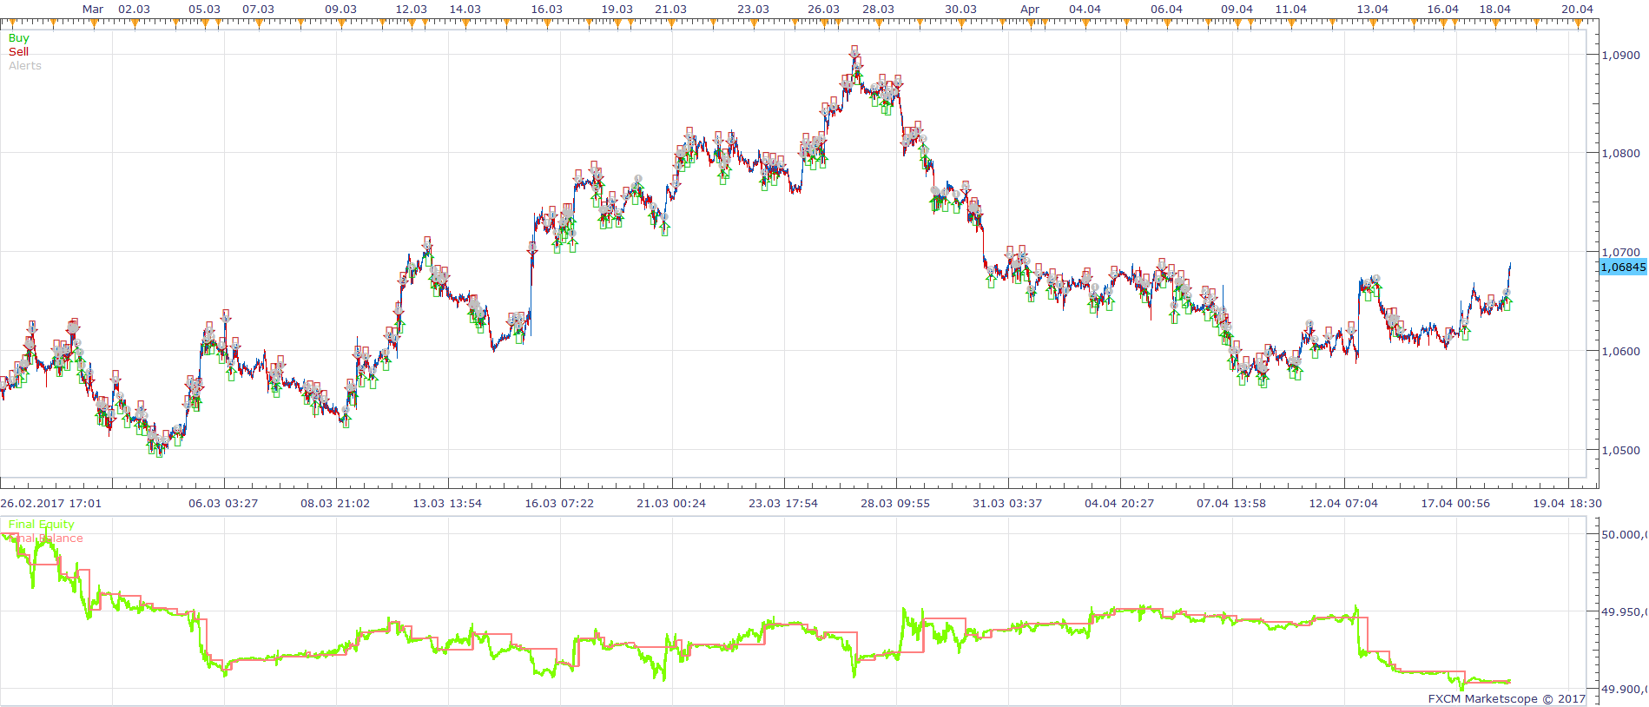Screen dimensions: 1649x707
Task: Click the 07.04 13:58 time label
Action: pyautogui.click(x=1231, y=504)
